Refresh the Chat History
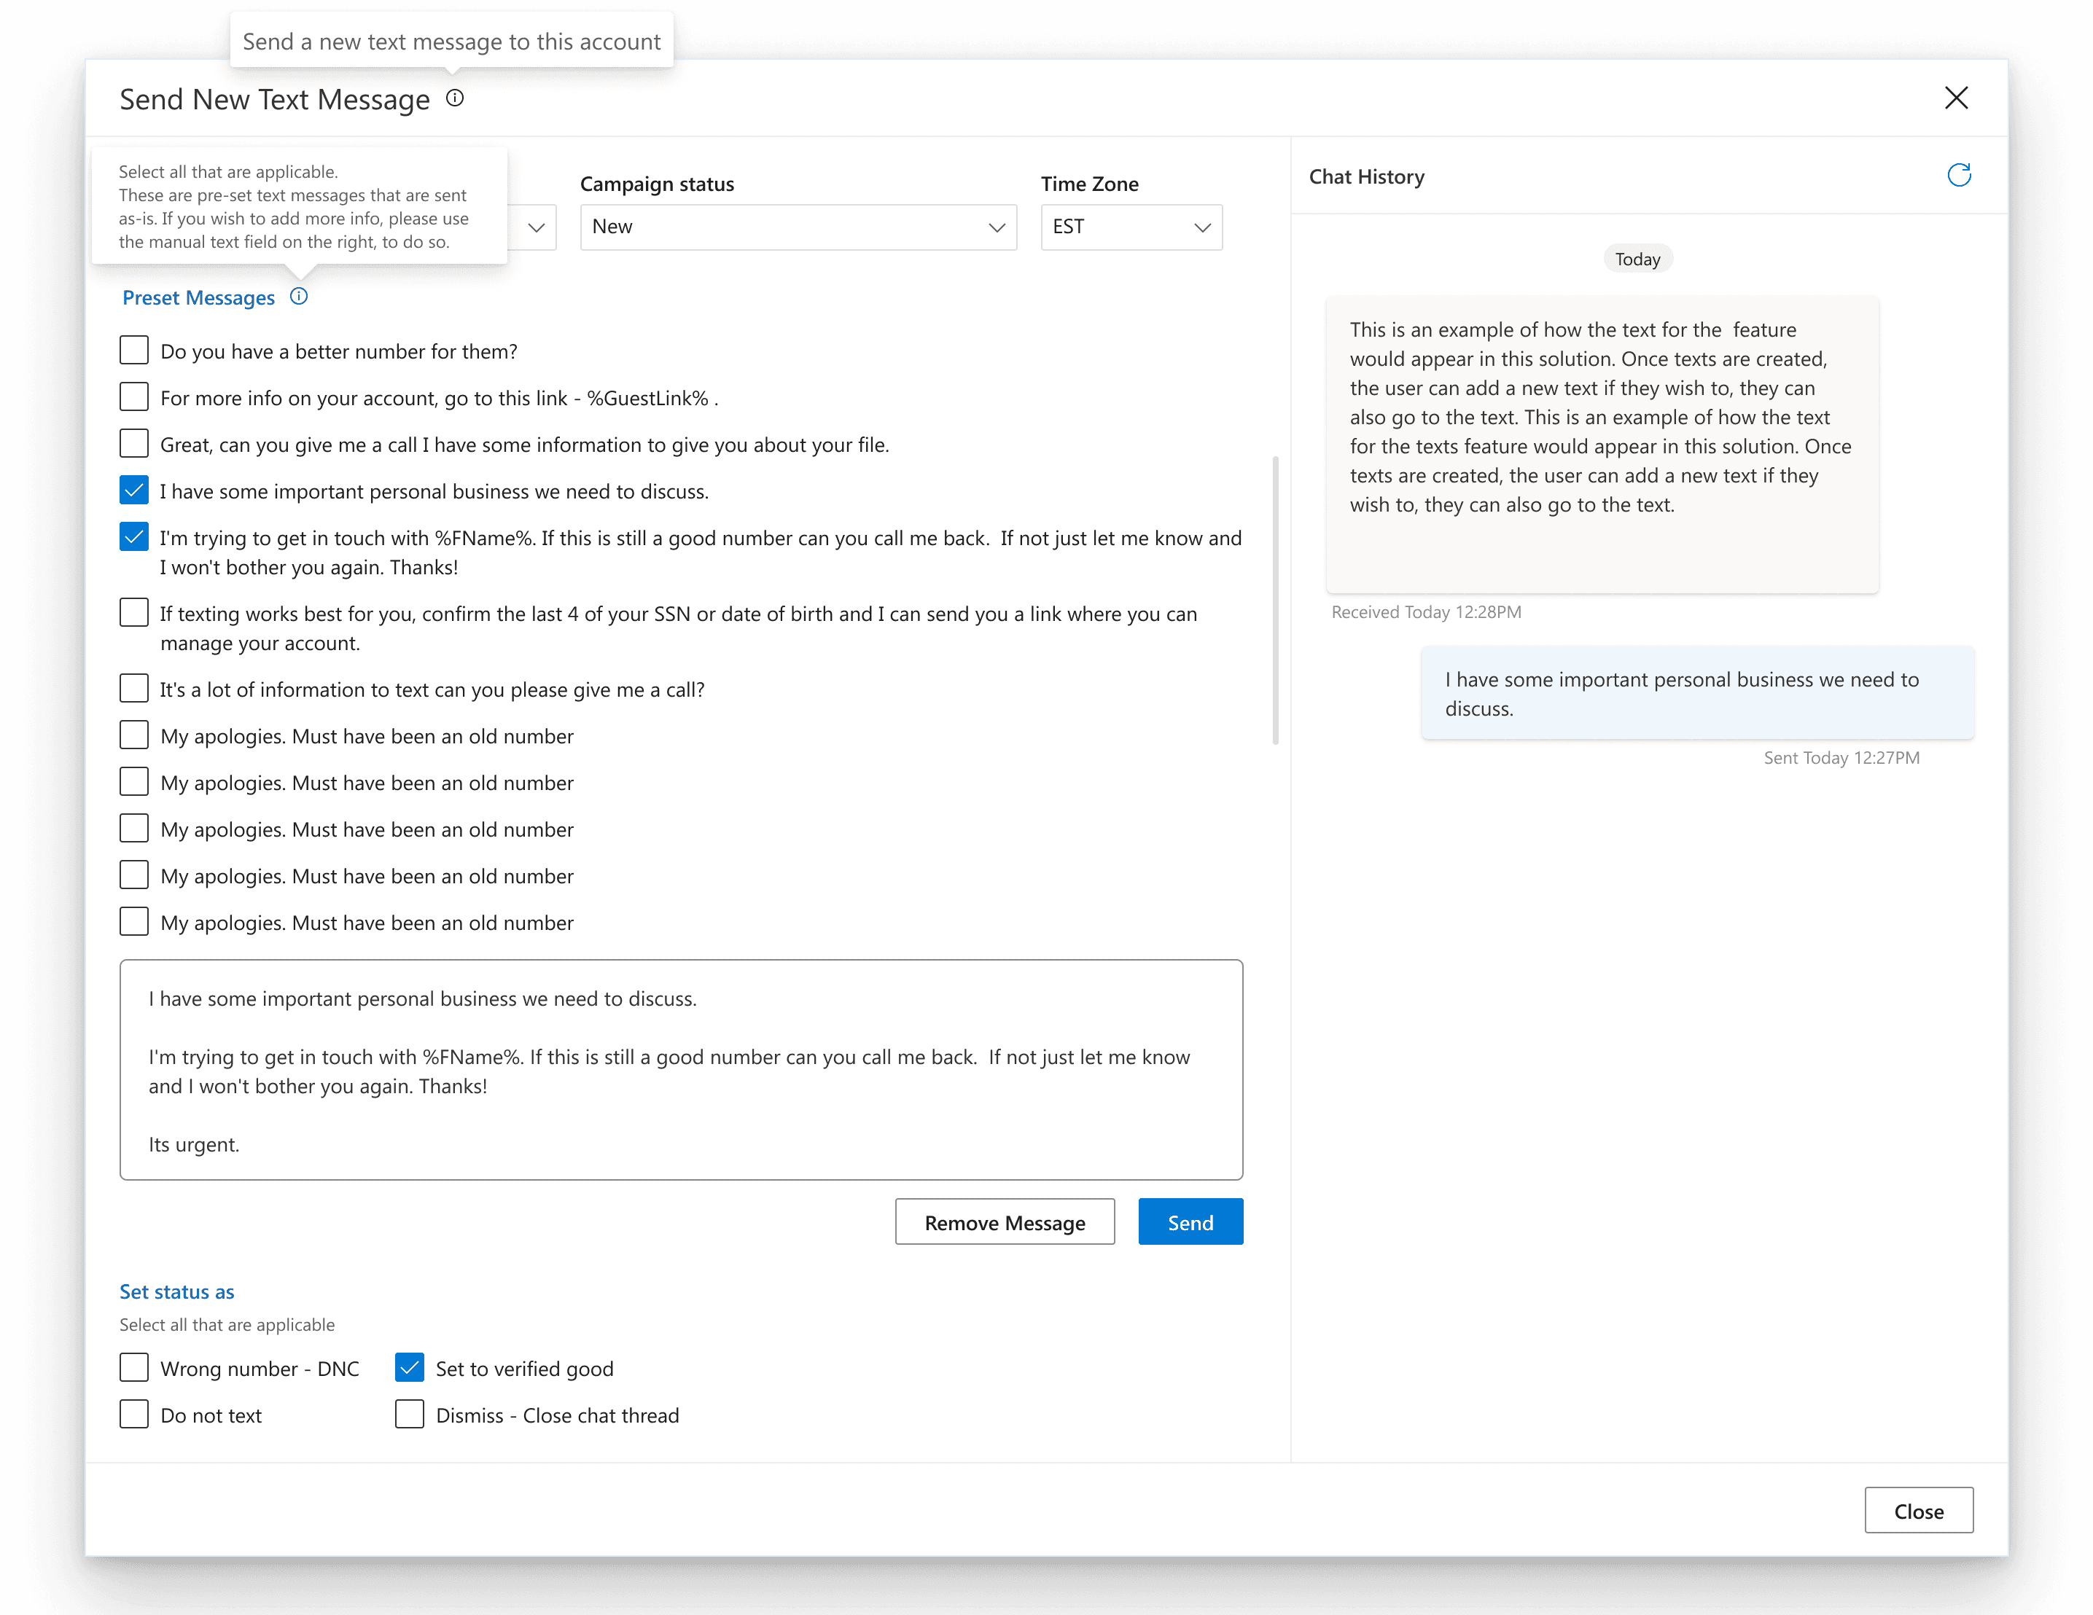Viewport: 2093px width, 1615px height. click(x=1959, y=176)
